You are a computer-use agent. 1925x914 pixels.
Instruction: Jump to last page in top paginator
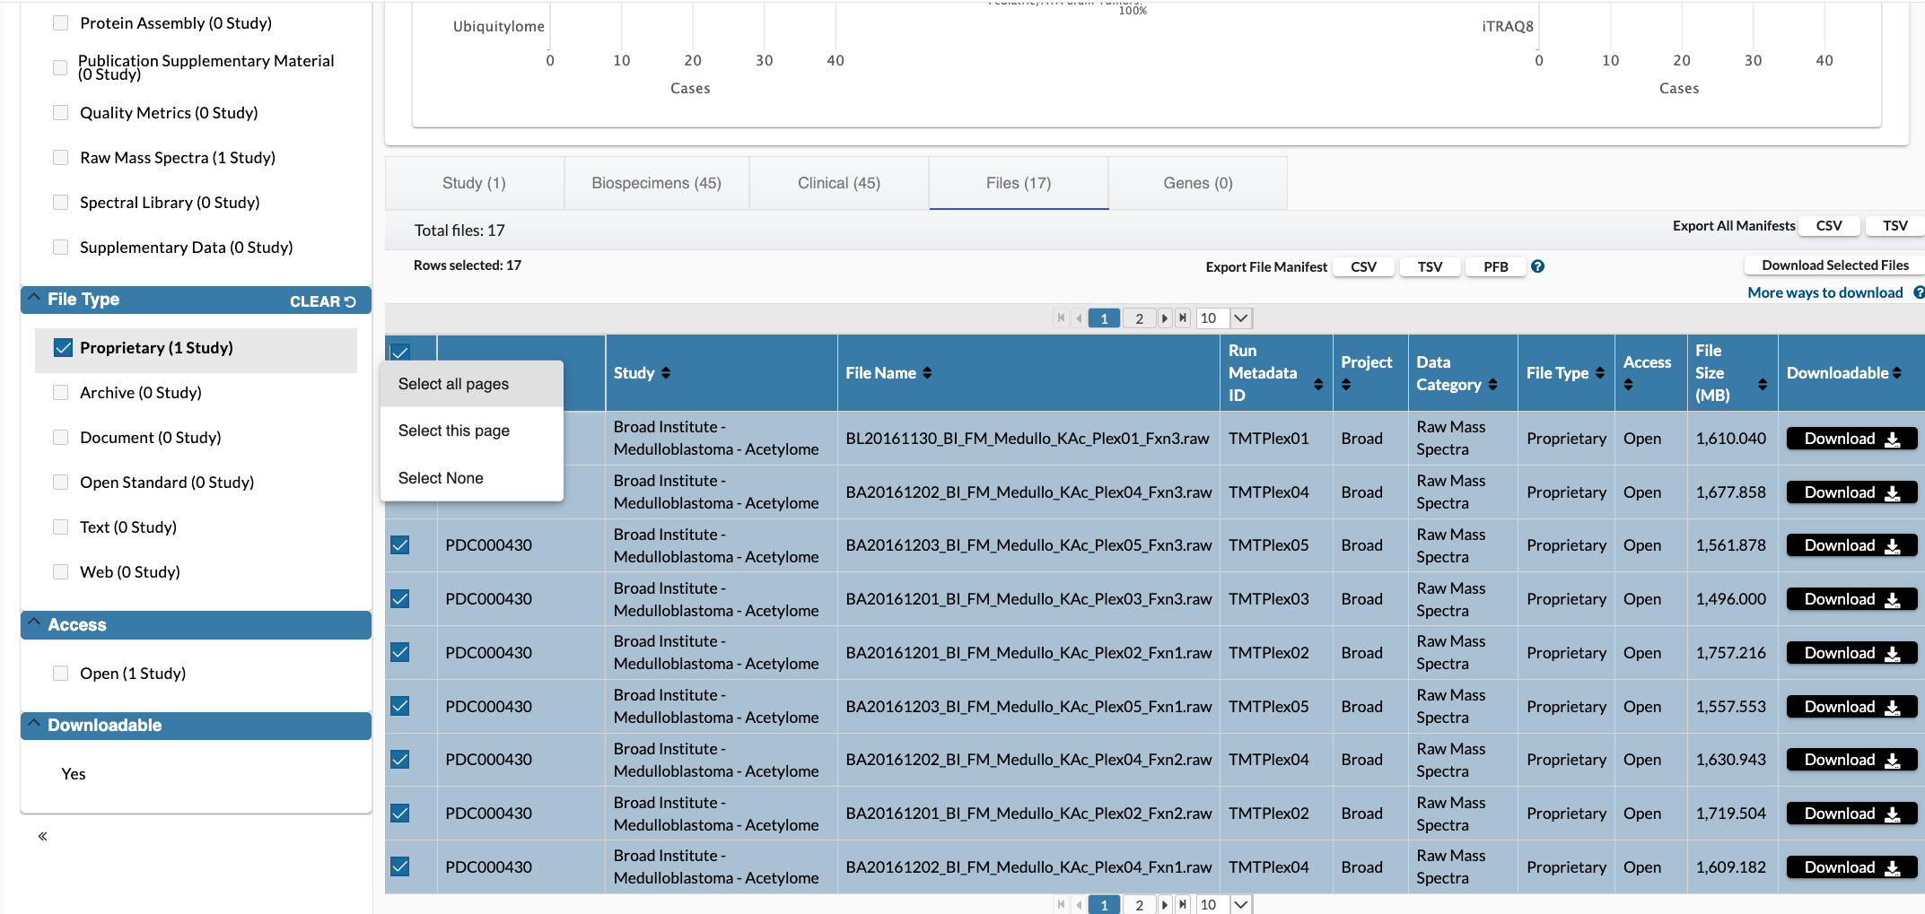(x=1183, y=318)
